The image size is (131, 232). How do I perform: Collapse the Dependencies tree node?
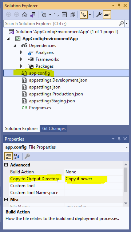(x=15, y=46)
